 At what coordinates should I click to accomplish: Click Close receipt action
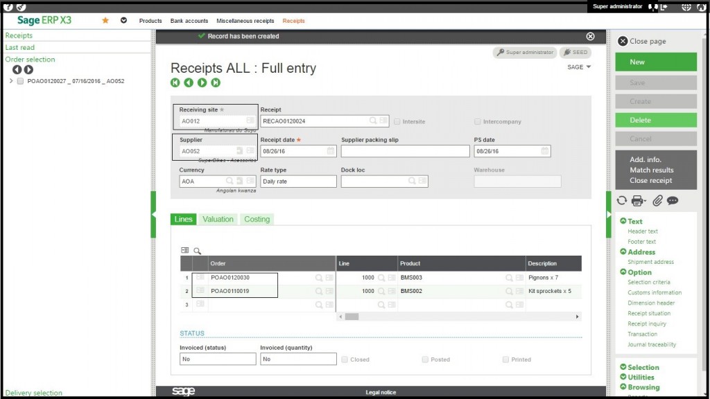(650, 181)
